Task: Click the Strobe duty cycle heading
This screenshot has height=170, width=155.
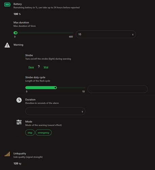Action: point(35,77)
